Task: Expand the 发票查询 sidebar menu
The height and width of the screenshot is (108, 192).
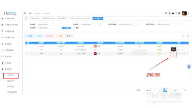Action: [x=10, y=57]
